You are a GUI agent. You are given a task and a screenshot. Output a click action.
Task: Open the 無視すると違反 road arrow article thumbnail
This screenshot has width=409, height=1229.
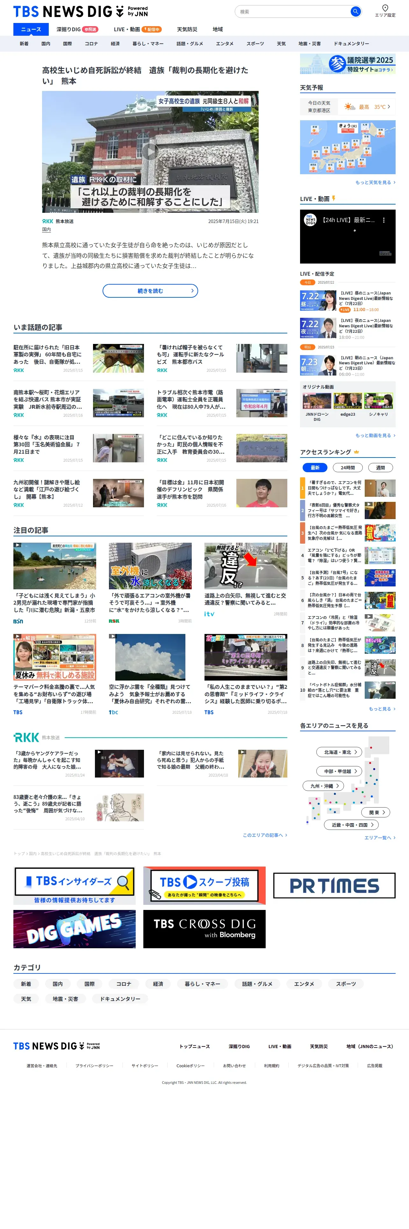(246, 566)
